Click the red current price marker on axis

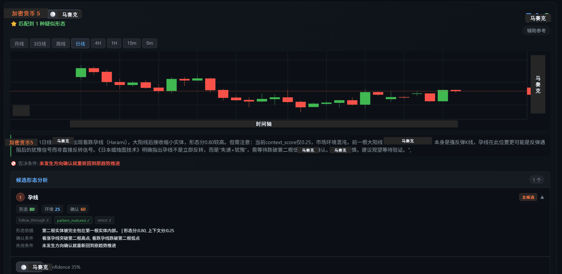coord(529,91)
